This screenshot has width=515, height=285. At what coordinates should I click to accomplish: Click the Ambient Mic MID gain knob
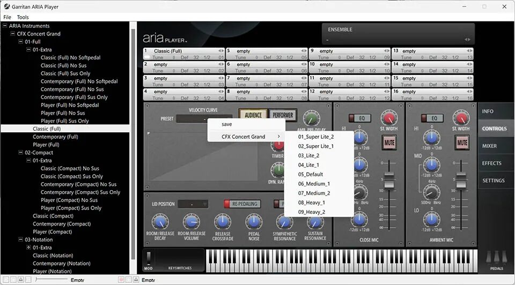pos(431,164)
